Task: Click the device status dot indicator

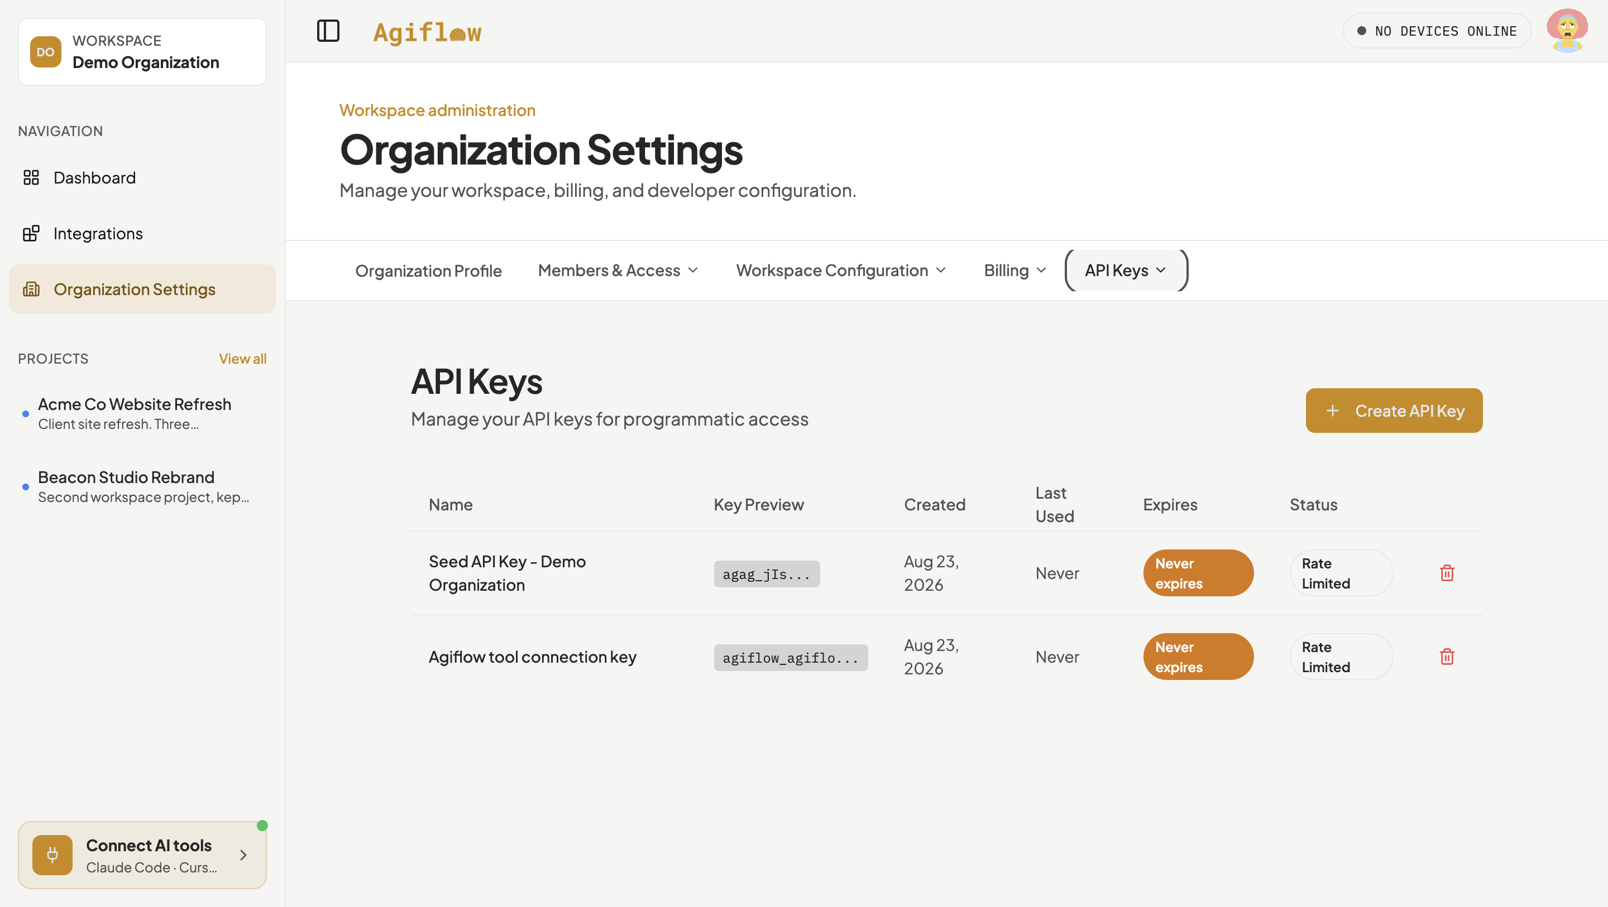Action: point(1361,31)
